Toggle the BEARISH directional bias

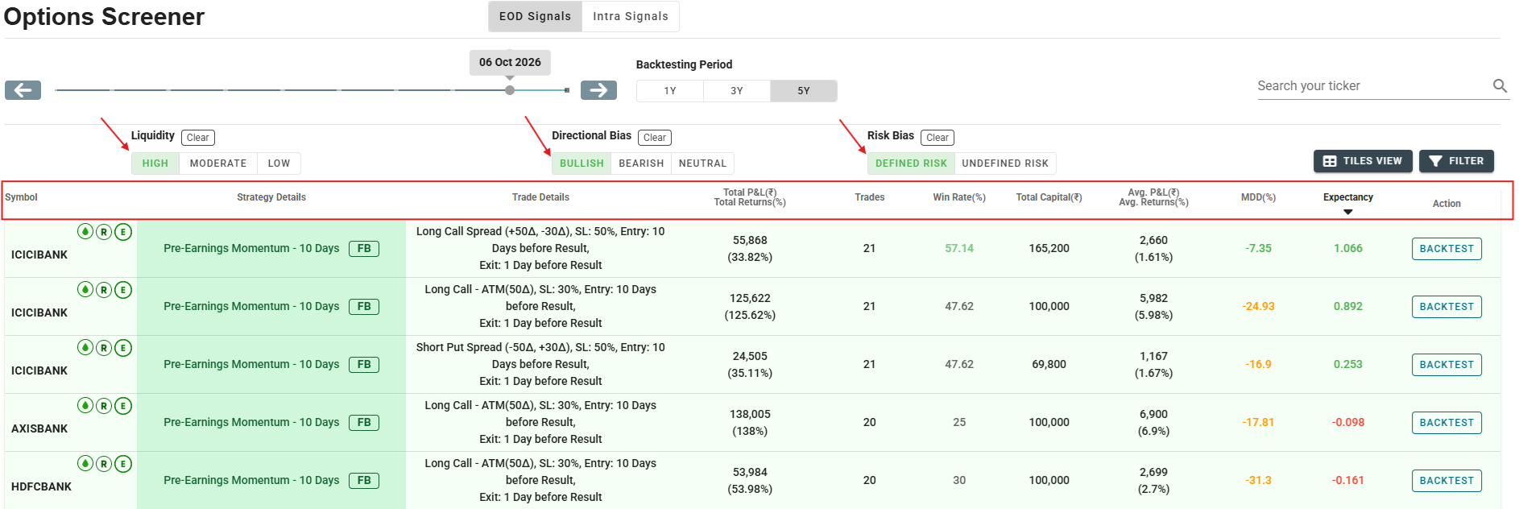tap(641, 163)
